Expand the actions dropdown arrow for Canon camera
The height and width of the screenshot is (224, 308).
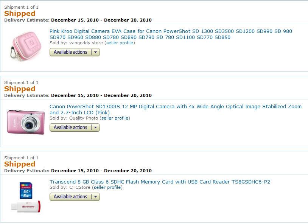point(95,128)
